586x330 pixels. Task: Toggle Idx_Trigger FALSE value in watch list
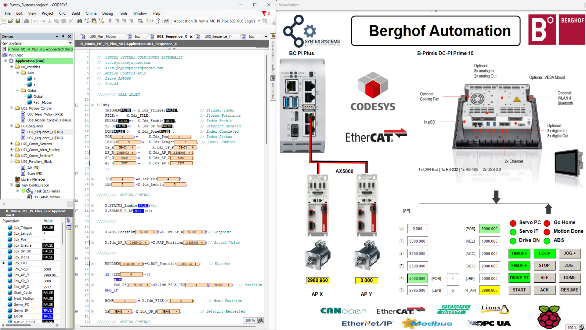48,228
